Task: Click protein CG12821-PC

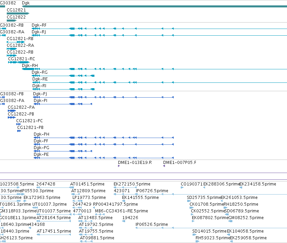Action: click(x=29, y=121)
